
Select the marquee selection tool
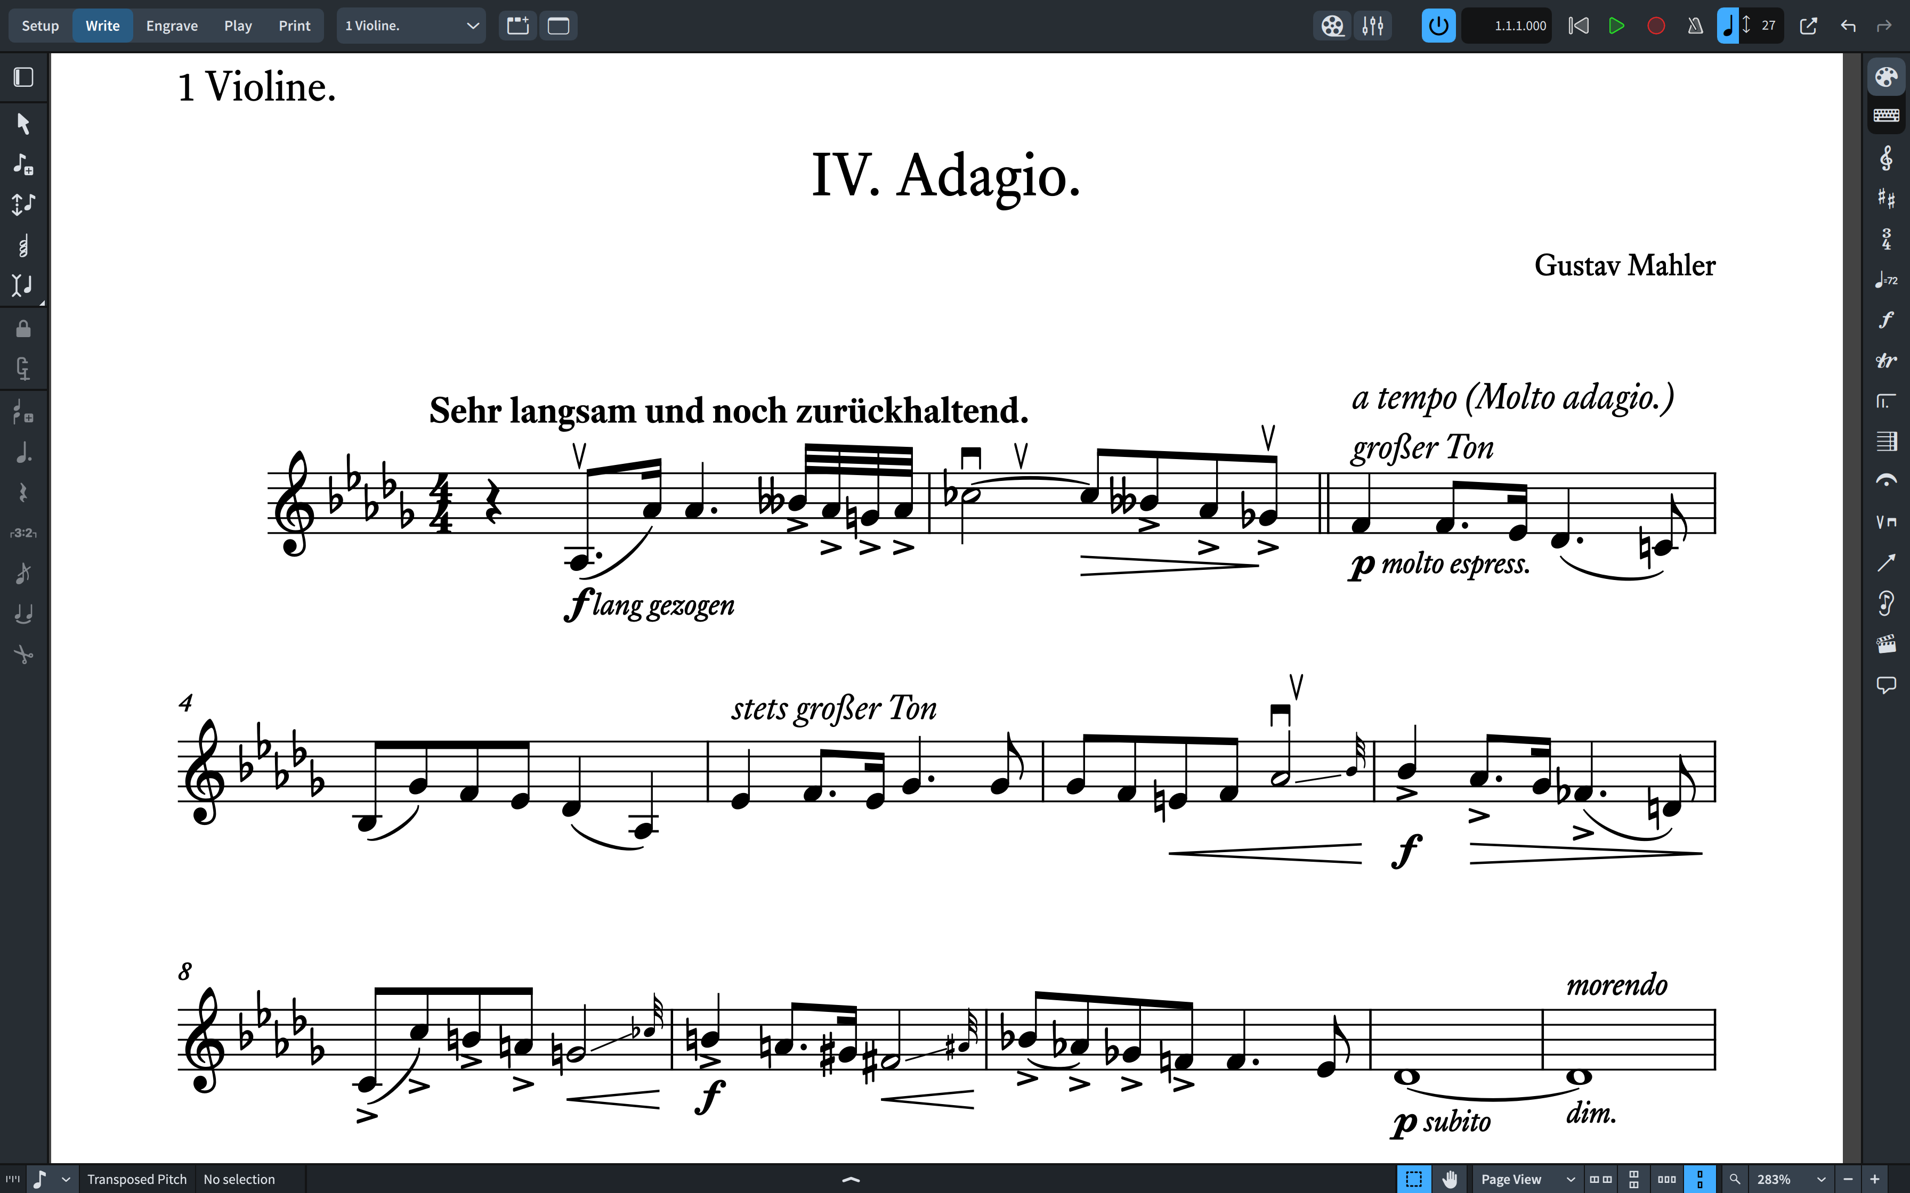tap(1413, 1180)
